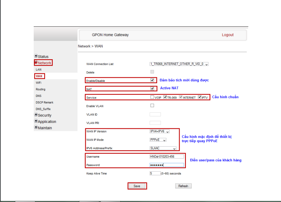Viewport: 281px width, 202px height.
Task: Click the Save button
Action: pyautogui.click(x=137, y=186)
